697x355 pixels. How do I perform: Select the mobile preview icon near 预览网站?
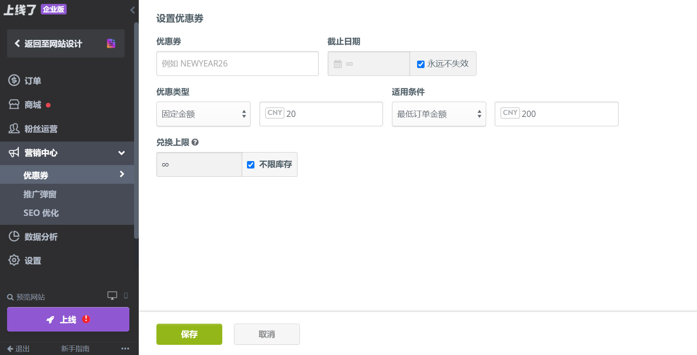pyautogui.click(x=126, y=296)
